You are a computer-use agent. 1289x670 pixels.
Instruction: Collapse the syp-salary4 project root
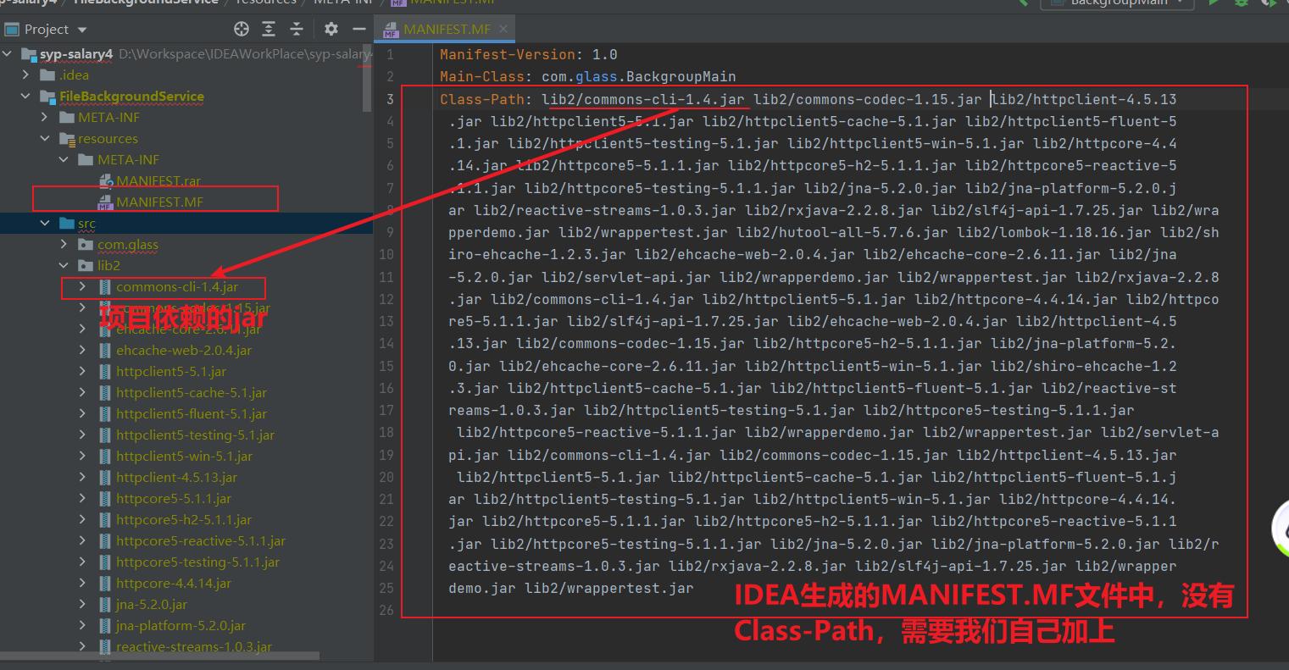coord(8,54)
